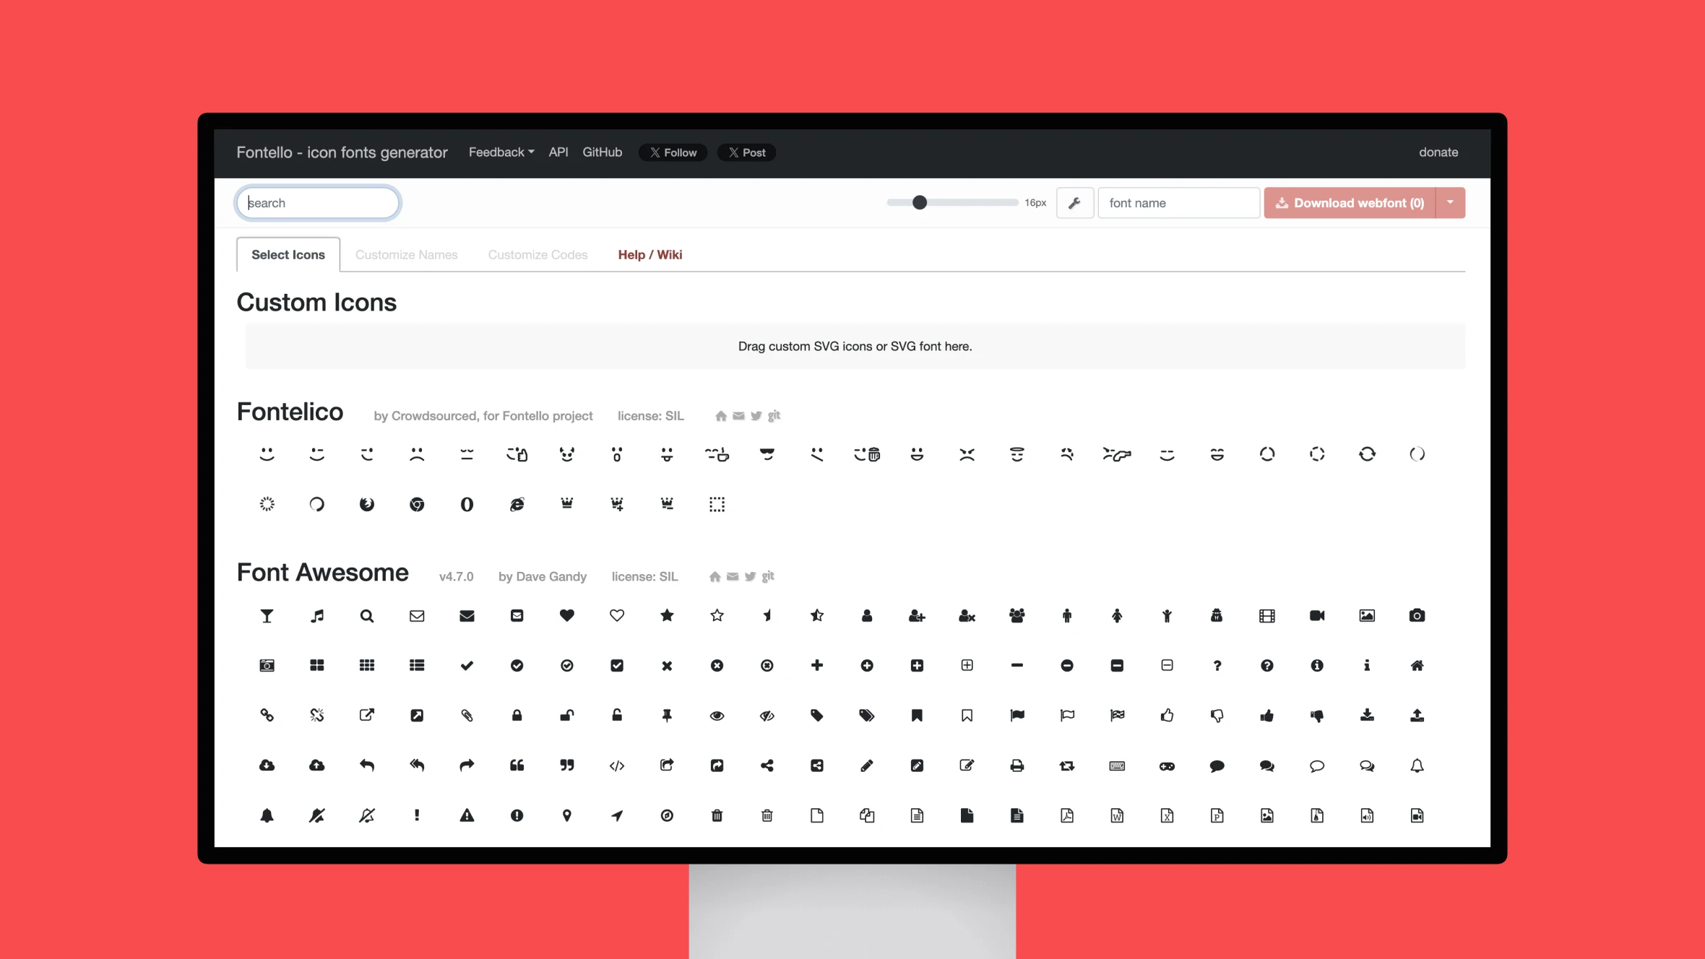Click the camera icon in Font Awesome
This screenshot has width=1705, height=959.
1417,616
